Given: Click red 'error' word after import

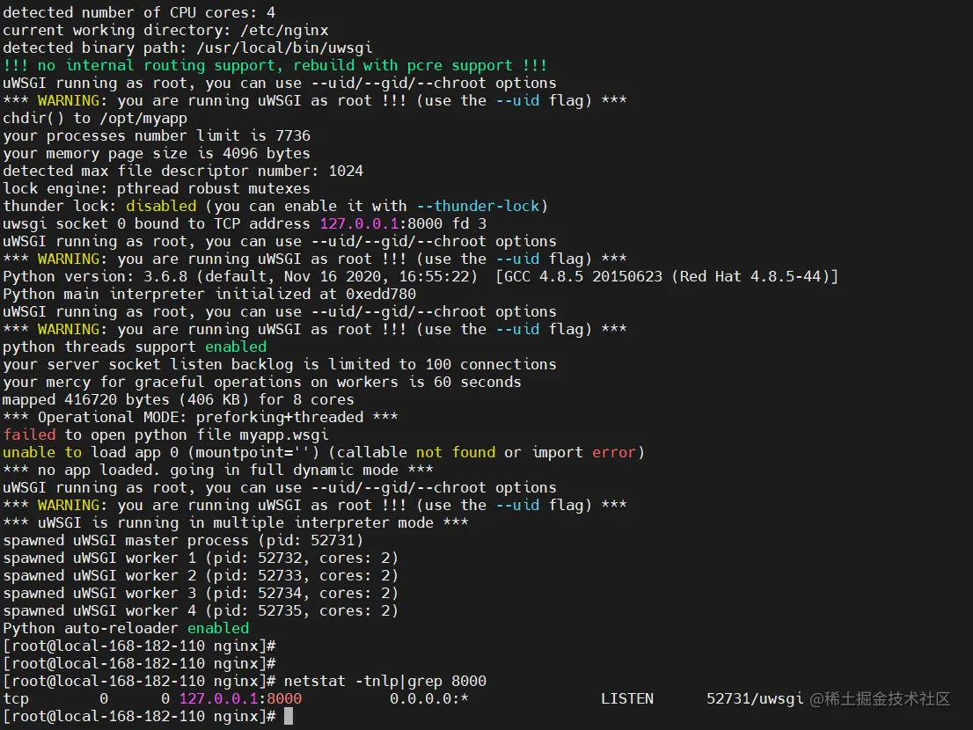Looking at the screenshot, I should tap(614, 452).
